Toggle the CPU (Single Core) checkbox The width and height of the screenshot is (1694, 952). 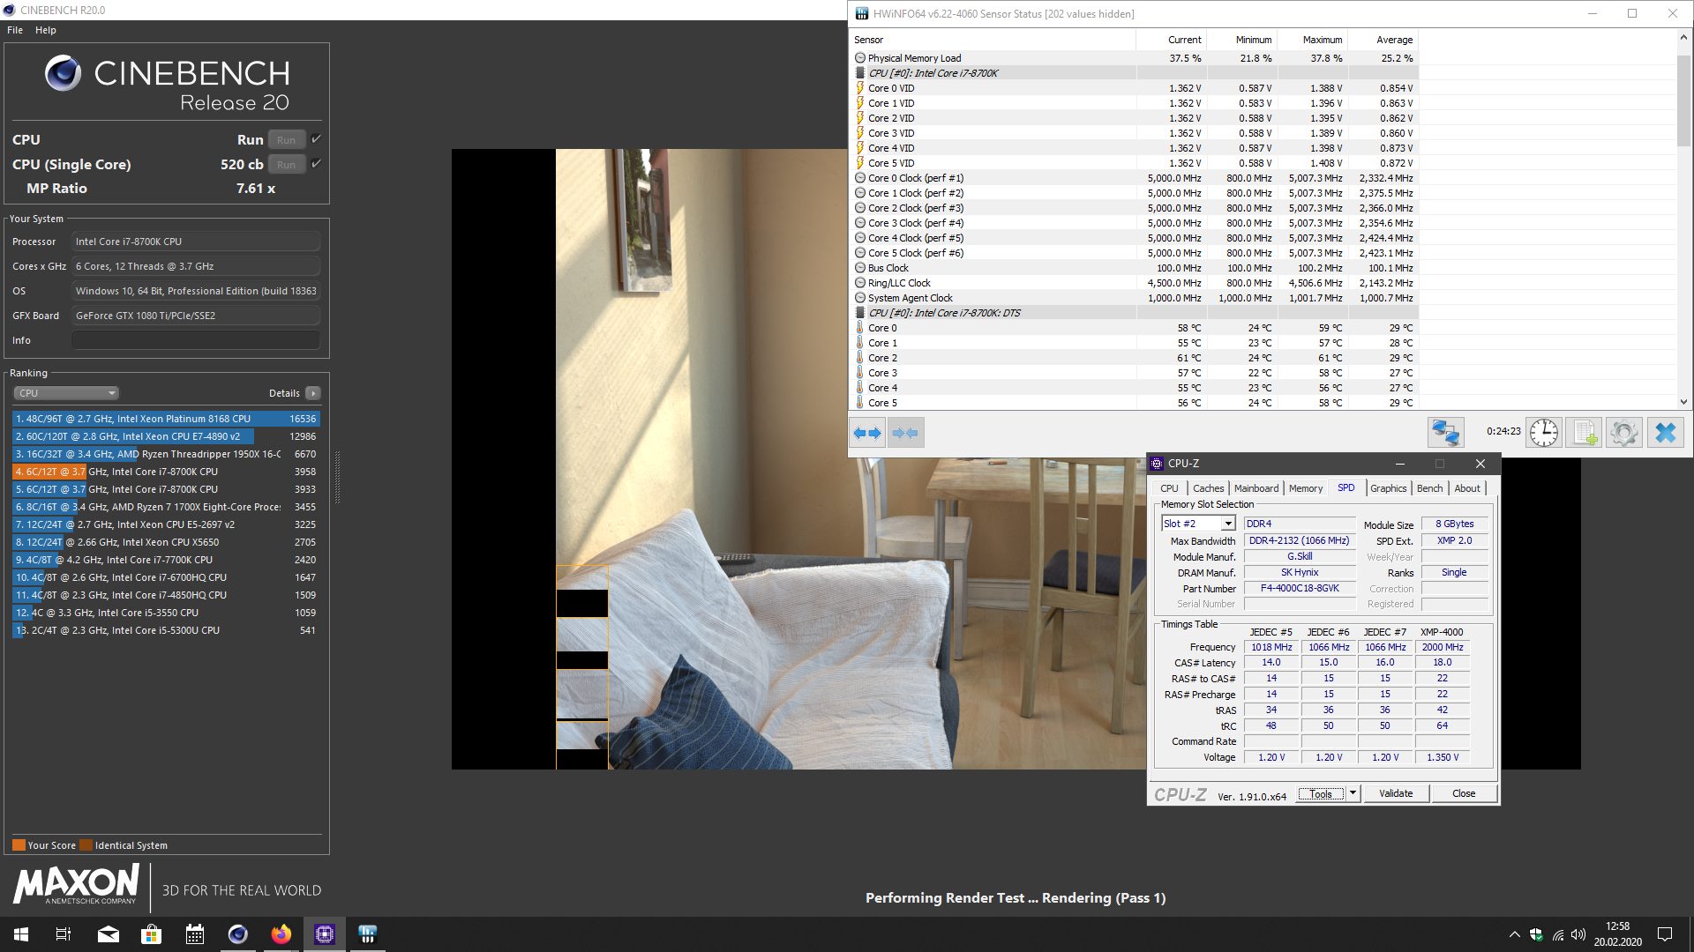pyautogui.click(x=316, y=164)
